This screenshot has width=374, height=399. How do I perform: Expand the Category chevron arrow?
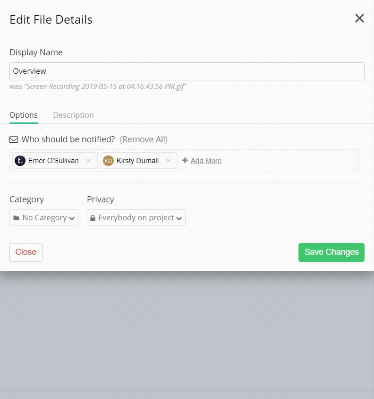click(x=72, y=218)
